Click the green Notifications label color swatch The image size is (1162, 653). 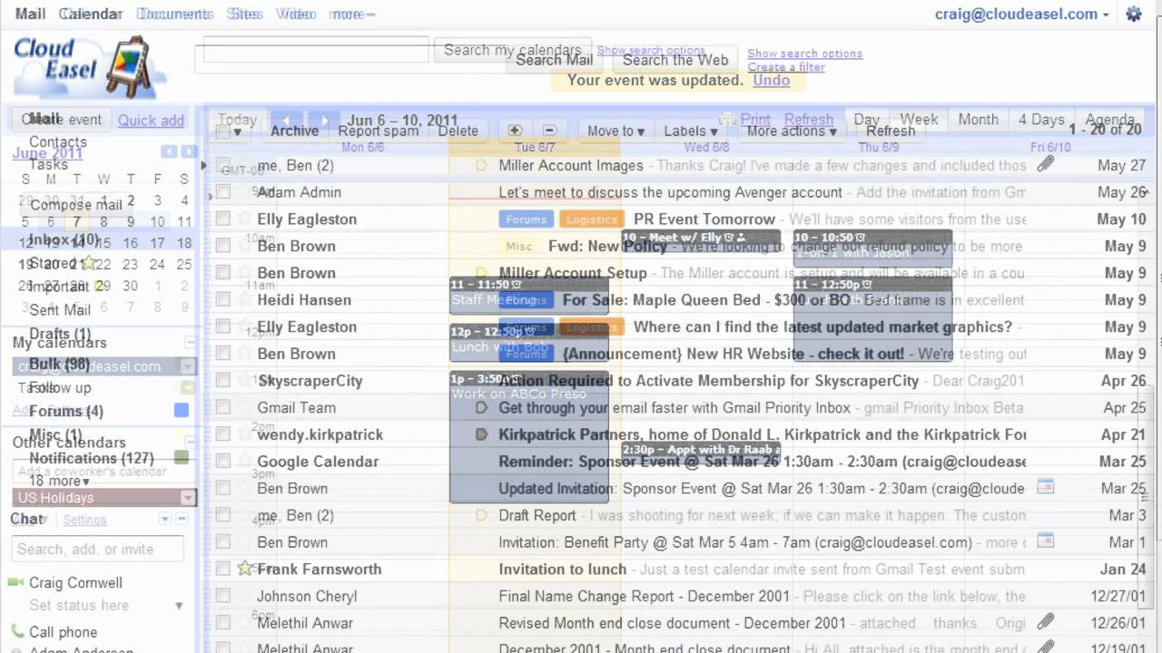point(182,458)
